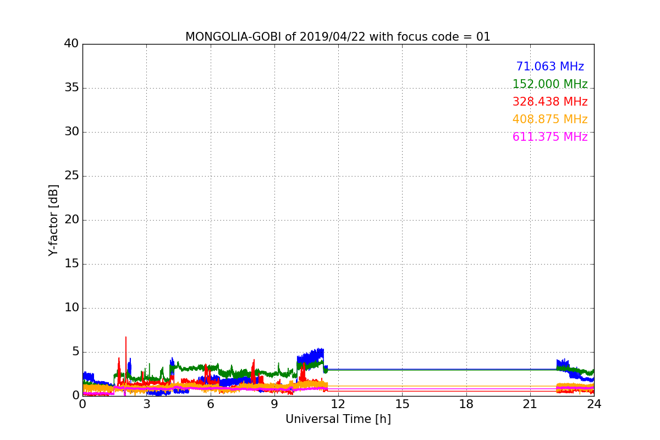Click y-axis tick label 25
660x440 pixels.
pos(71,176)
